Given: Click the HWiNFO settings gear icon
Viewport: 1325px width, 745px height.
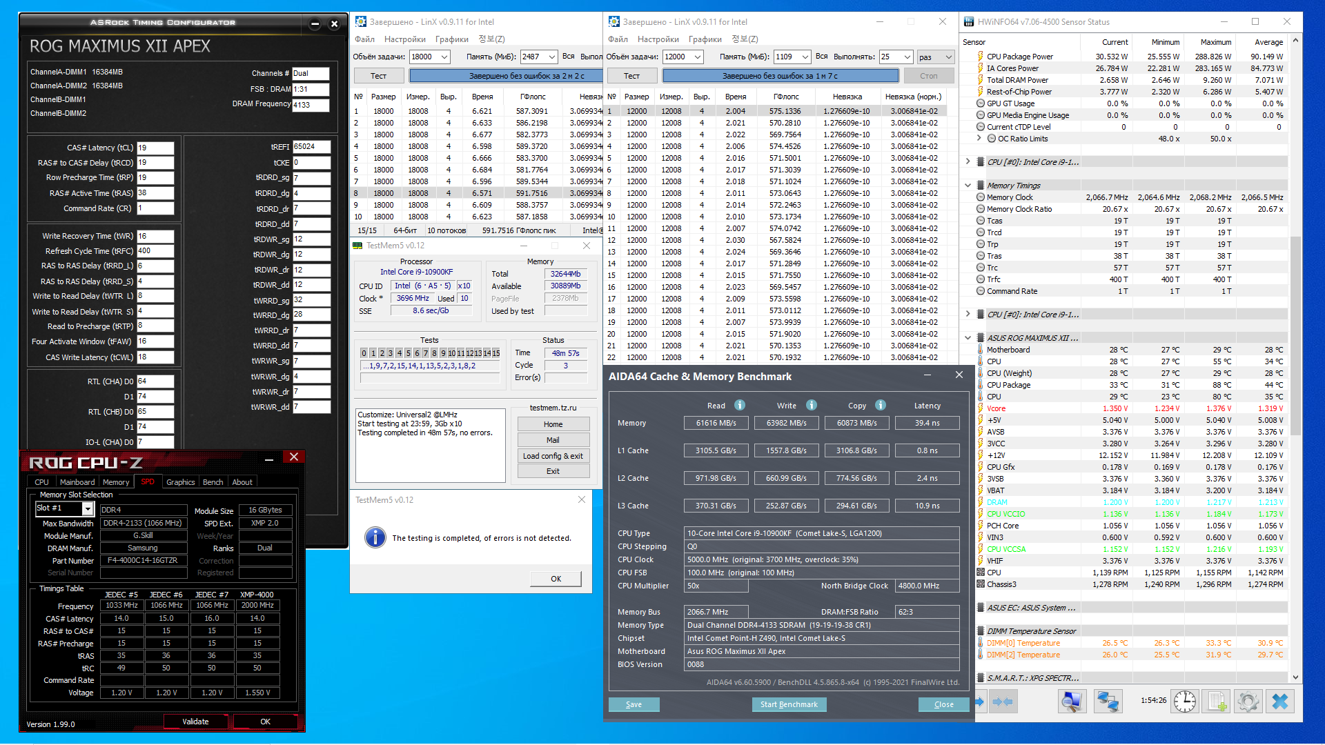Looking at the screenshot, I should click(x=1248, y=702).
